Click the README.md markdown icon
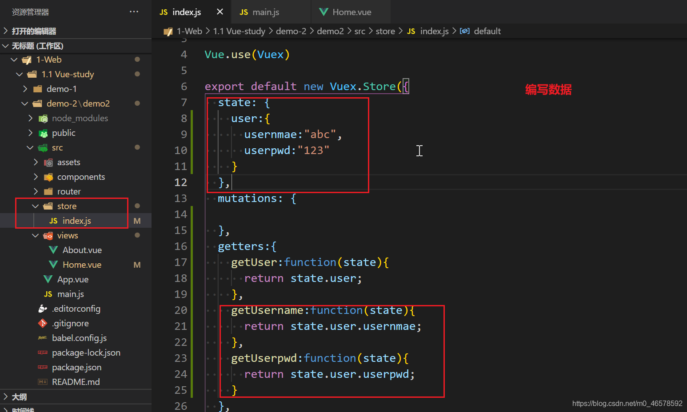Screen dimensions: 687x412 click(x=43, y=382)
